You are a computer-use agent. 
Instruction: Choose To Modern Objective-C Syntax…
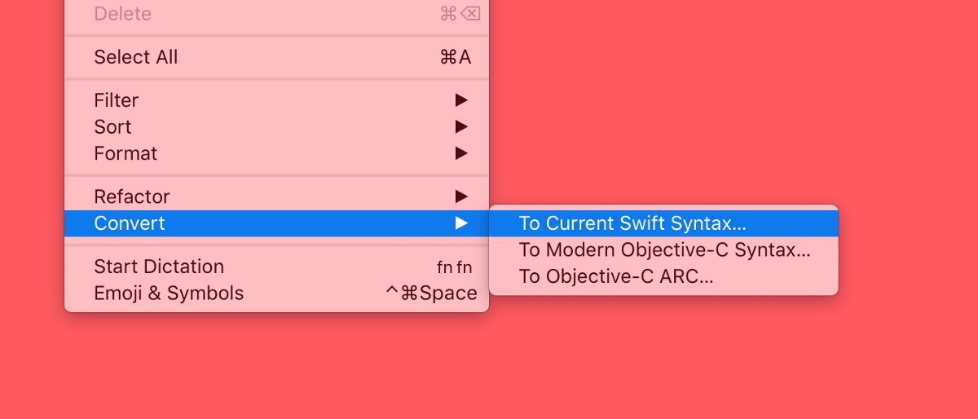coord(664,250)
